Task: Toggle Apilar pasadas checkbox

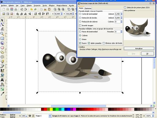Action: pyautogui.click(x=89, y=43)
